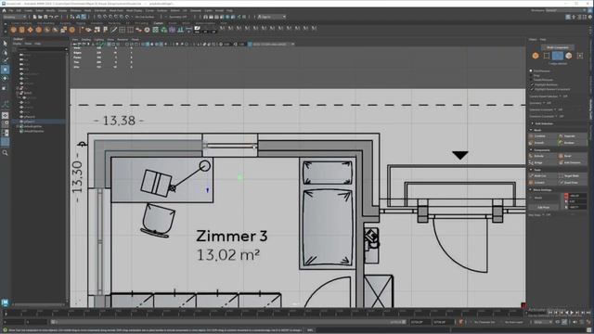Activate the Add Divisions tool

point(573,163)
